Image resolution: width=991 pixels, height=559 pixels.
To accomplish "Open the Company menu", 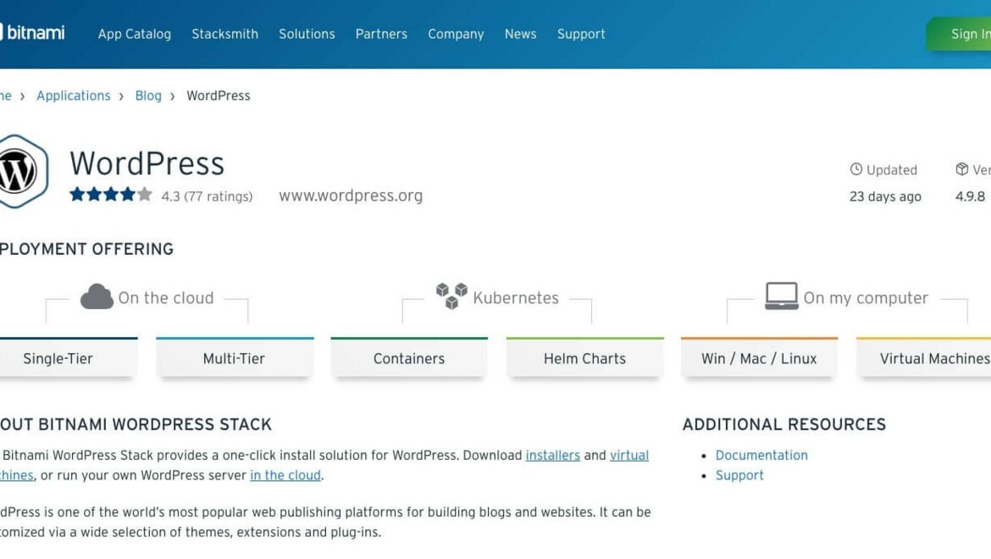I will 456,34.
